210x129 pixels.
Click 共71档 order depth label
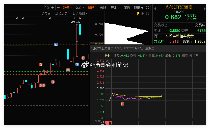point(159,41)
